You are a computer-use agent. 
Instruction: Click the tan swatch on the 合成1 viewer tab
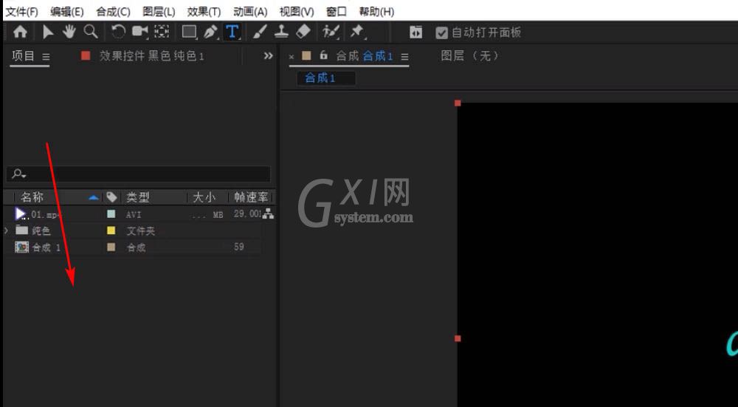tap(306, 55)
